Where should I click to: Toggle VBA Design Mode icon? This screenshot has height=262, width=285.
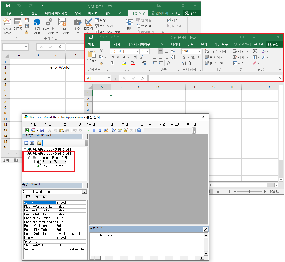[106, 130]
